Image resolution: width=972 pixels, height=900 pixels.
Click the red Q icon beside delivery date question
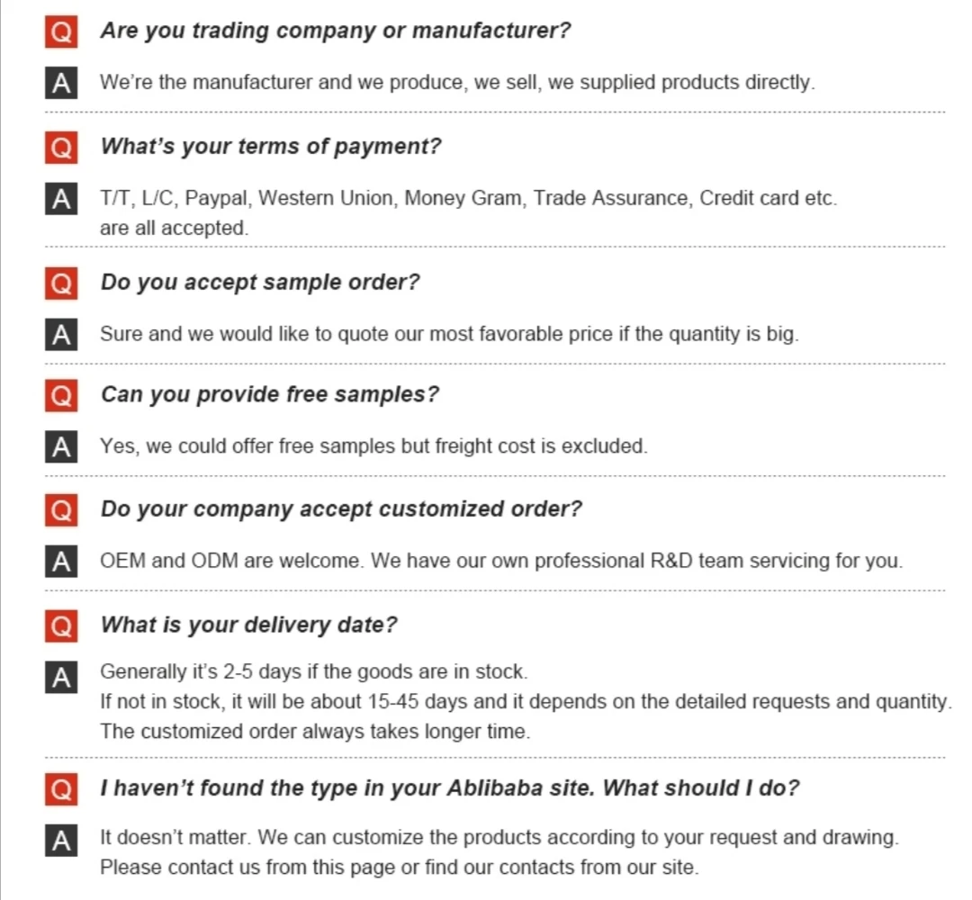[x=60, y=626]
